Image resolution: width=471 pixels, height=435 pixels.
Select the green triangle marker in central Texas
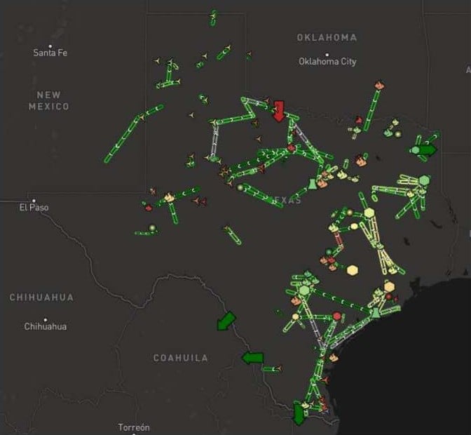(x=313, y=184)
